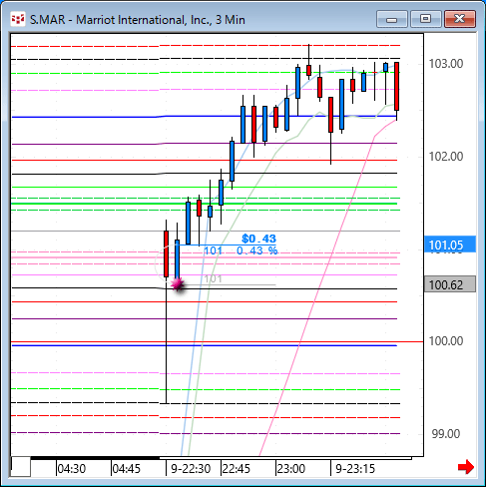Click the 22:45 time axis label
The image size is (486, 487).
click(237, 469)
